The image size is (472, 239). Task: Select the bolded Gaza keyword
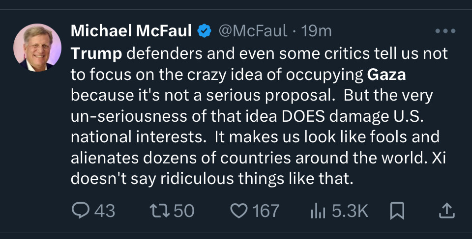(386, 75)
